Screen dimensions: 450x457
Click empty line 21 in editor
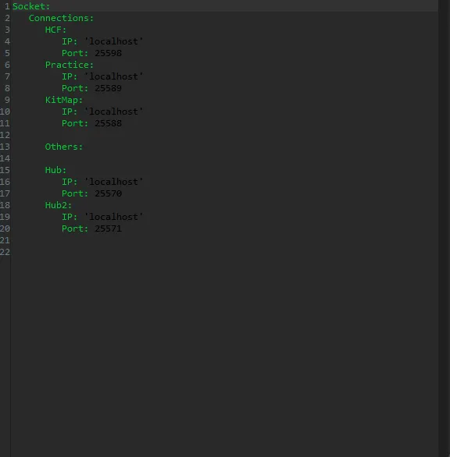click(x=224, y=240)
